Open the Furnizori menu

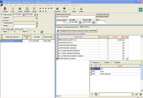point(28,5)
